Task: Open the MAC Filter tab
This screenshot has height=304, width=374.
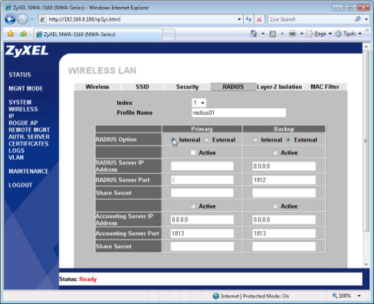Action: 325,87
